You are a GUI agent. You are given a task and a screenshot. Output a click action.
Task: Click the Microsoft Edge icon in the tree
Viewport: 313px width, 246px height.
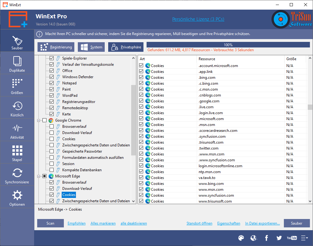tap(51, 176)
